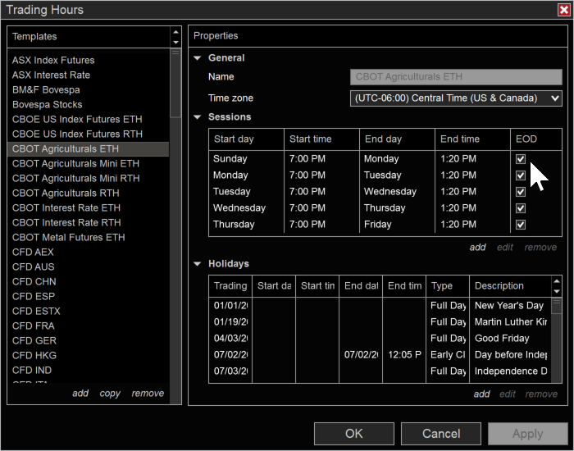Add a new template

point(80,393)
